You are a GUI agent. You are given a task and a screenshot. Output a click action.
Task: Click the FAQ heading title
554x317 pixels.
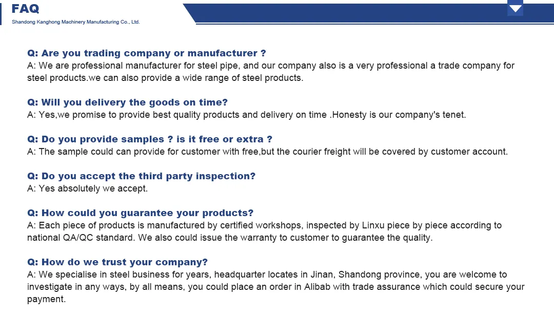[x=25, y=9]
